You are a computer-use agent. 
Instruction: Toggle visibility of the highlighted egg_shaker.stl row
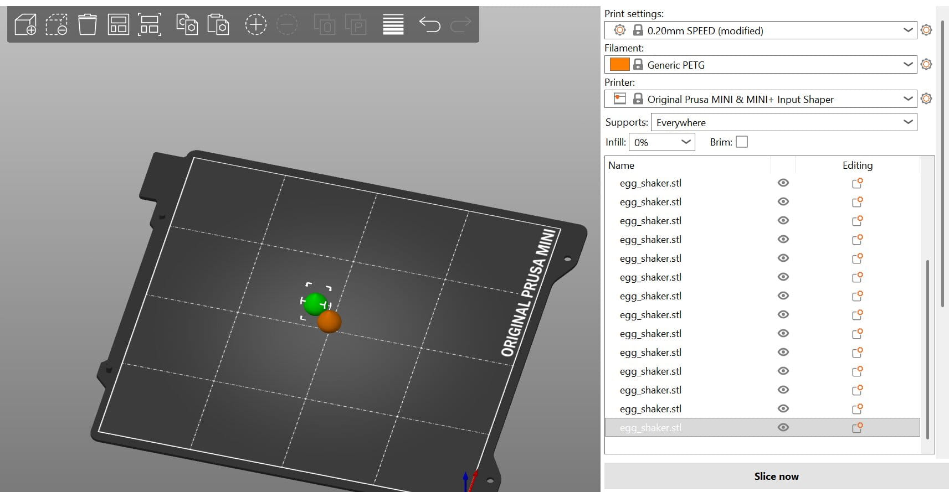783,427
